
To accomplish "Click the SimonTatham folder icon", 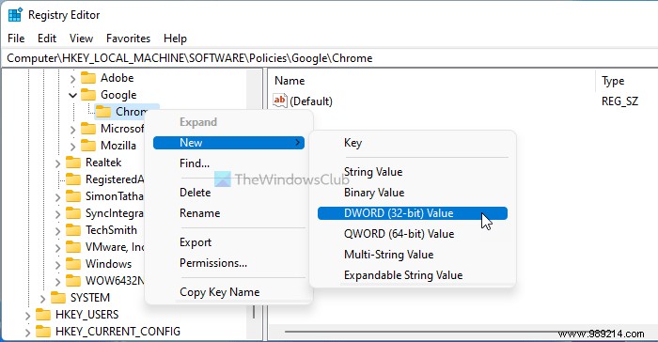I will [x=73, y=196].
